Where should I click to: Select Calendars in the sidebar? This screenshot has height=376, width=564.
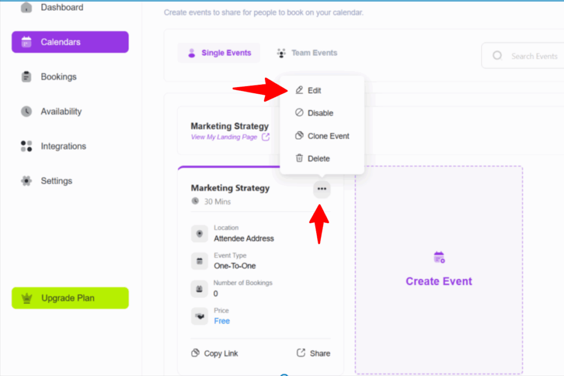click(70, 42)
